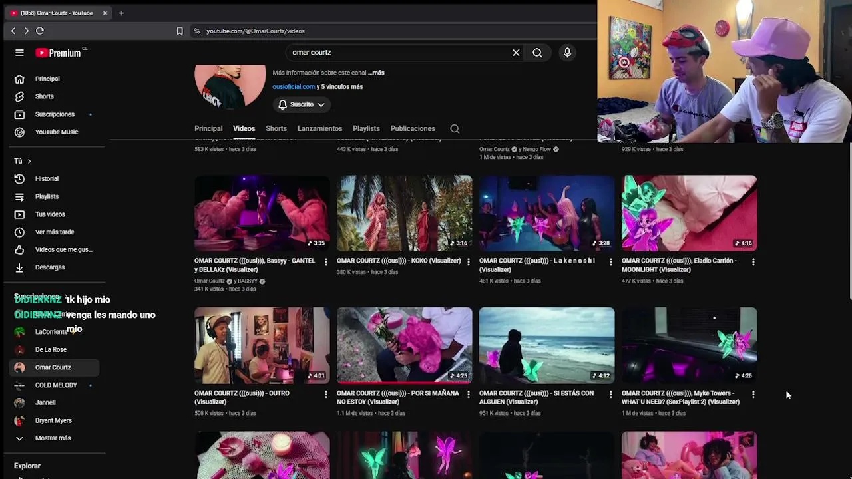Switch to Playlists channel tab
Screen dimensions: 852x479
(x=366, y=128)
